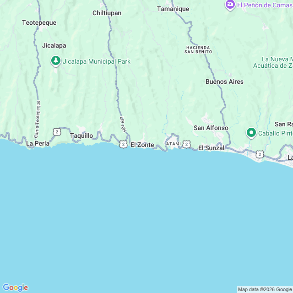Select the Jicalapa Municipal Park label

tap(97, 61)
